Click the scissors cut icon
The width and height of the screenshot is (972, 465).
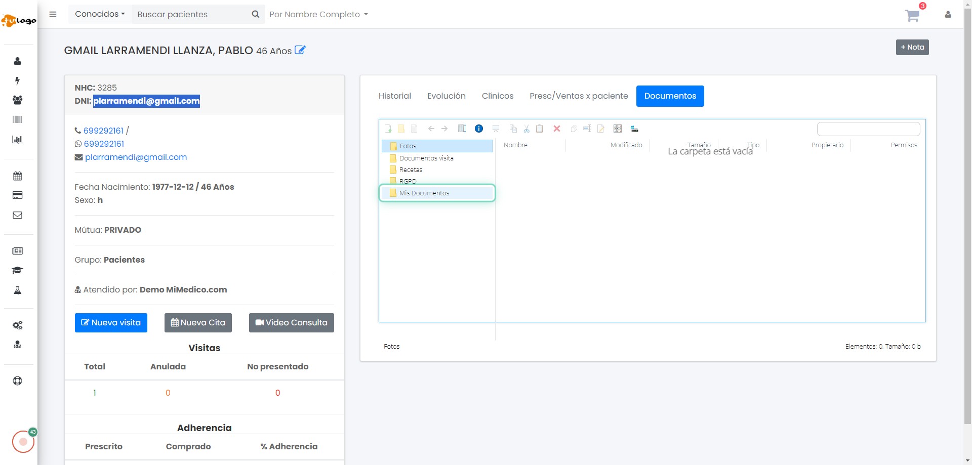526,129
